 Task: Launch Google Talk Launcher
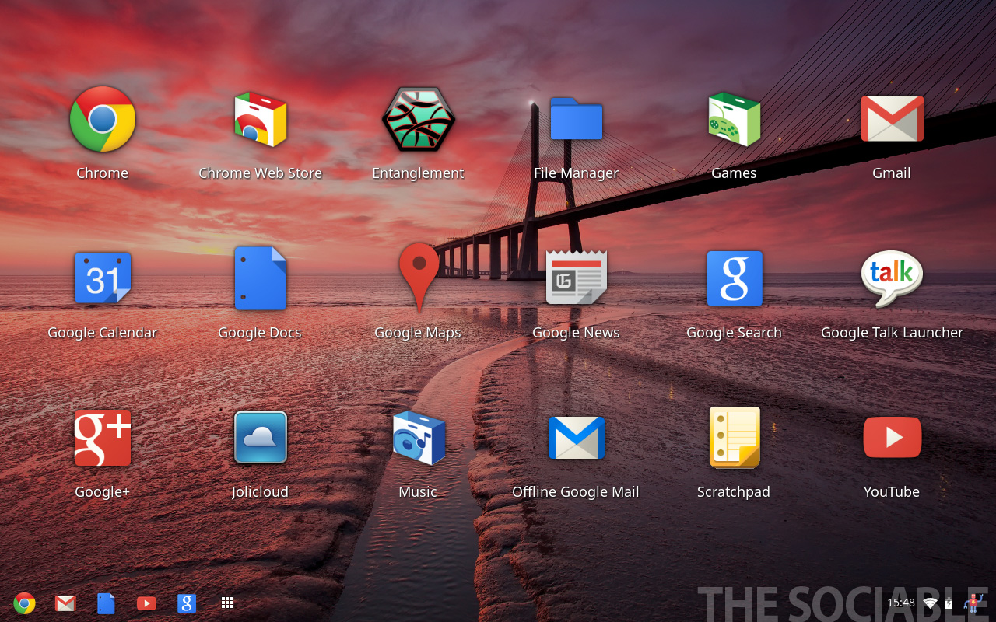pos(892,278)
